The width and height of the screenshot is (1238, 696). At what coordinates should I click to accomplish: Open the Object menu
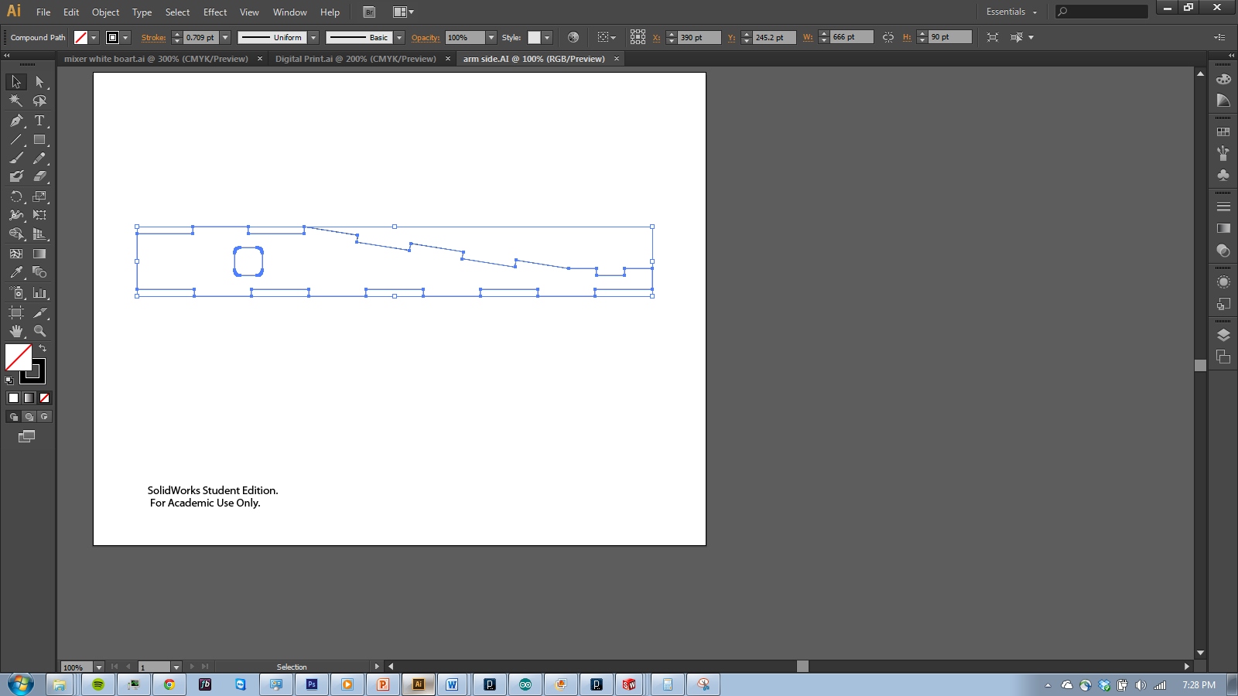105,12
